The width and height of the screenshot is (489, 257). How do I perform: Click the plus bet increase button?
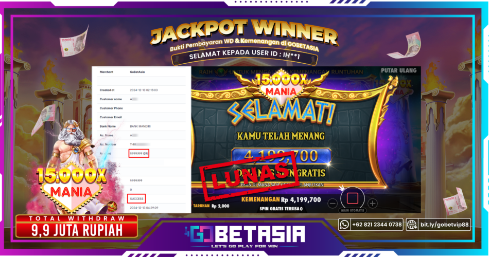(372, 204)
